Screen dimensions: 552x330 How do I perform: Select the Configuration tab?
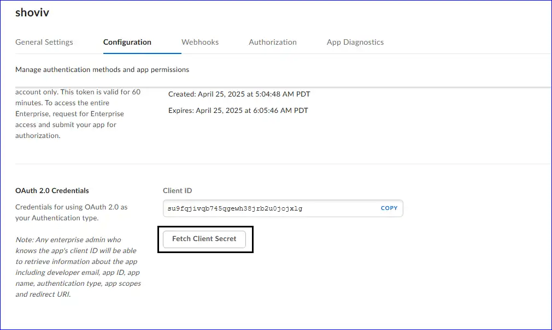tap(127, 42)
